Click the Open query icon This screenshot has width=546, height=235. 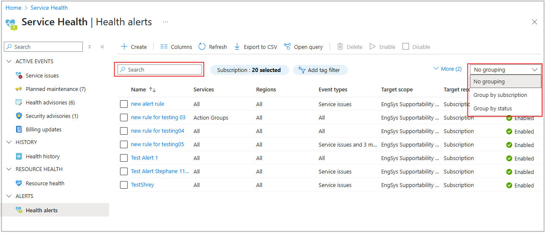pyautogui.click(x=287, y=47)
